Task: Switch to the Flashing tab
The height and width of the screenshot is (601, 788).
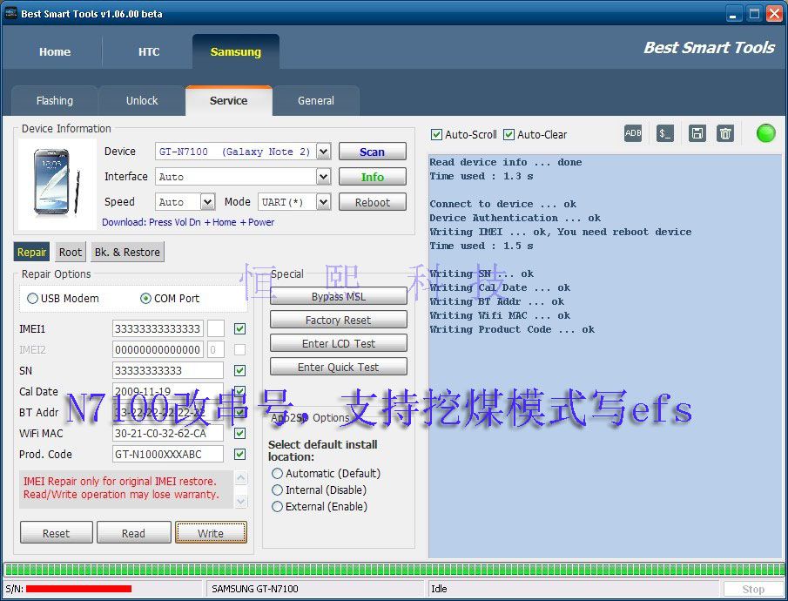Action: 55,101
